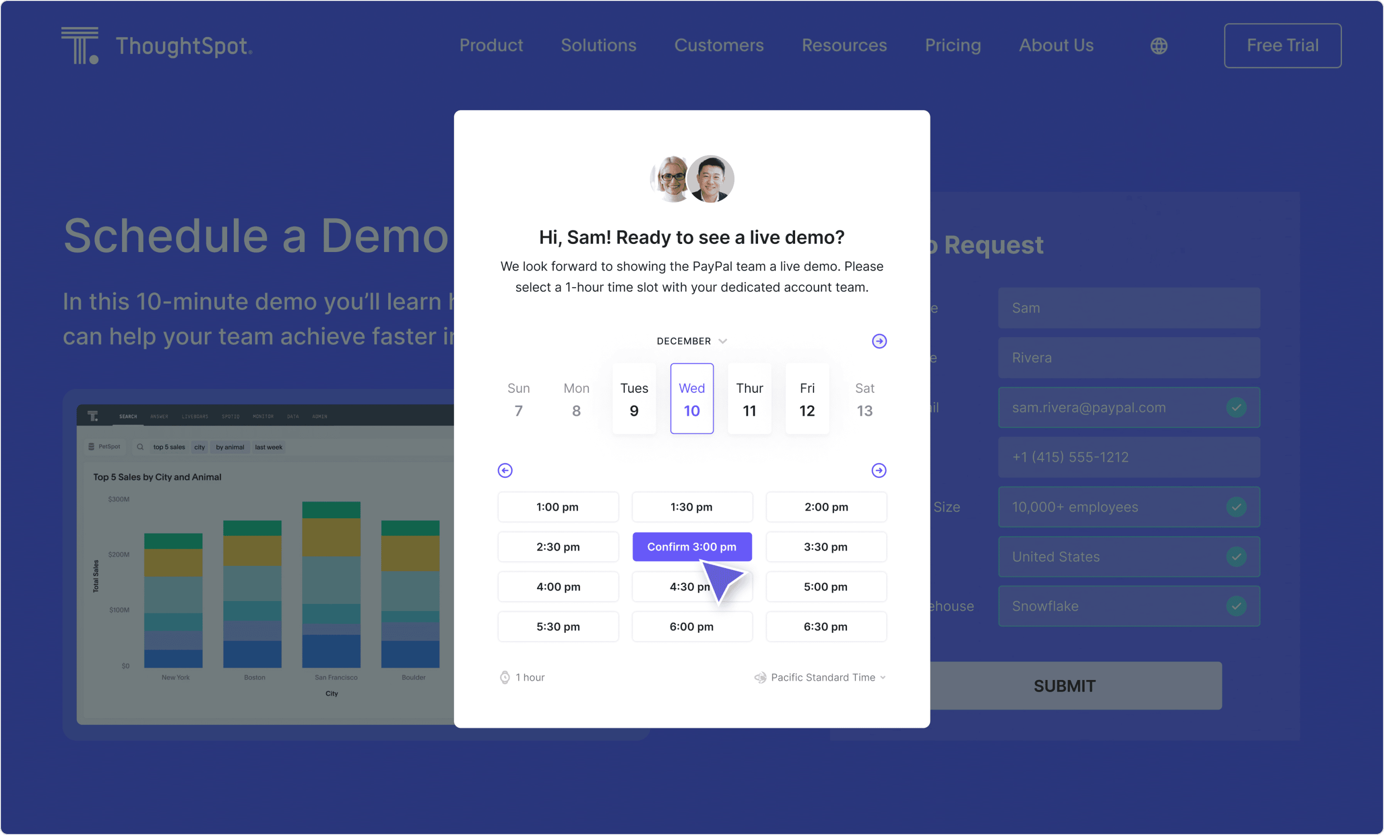Select the 6:00 pm time slot
The height and width of the screenshot is (835, 1384).
click(x=692, y=627)
